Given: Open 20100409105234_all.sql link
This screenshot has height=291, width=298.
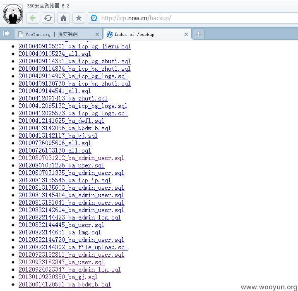Looking at the screenshot, I should (55, 54).
